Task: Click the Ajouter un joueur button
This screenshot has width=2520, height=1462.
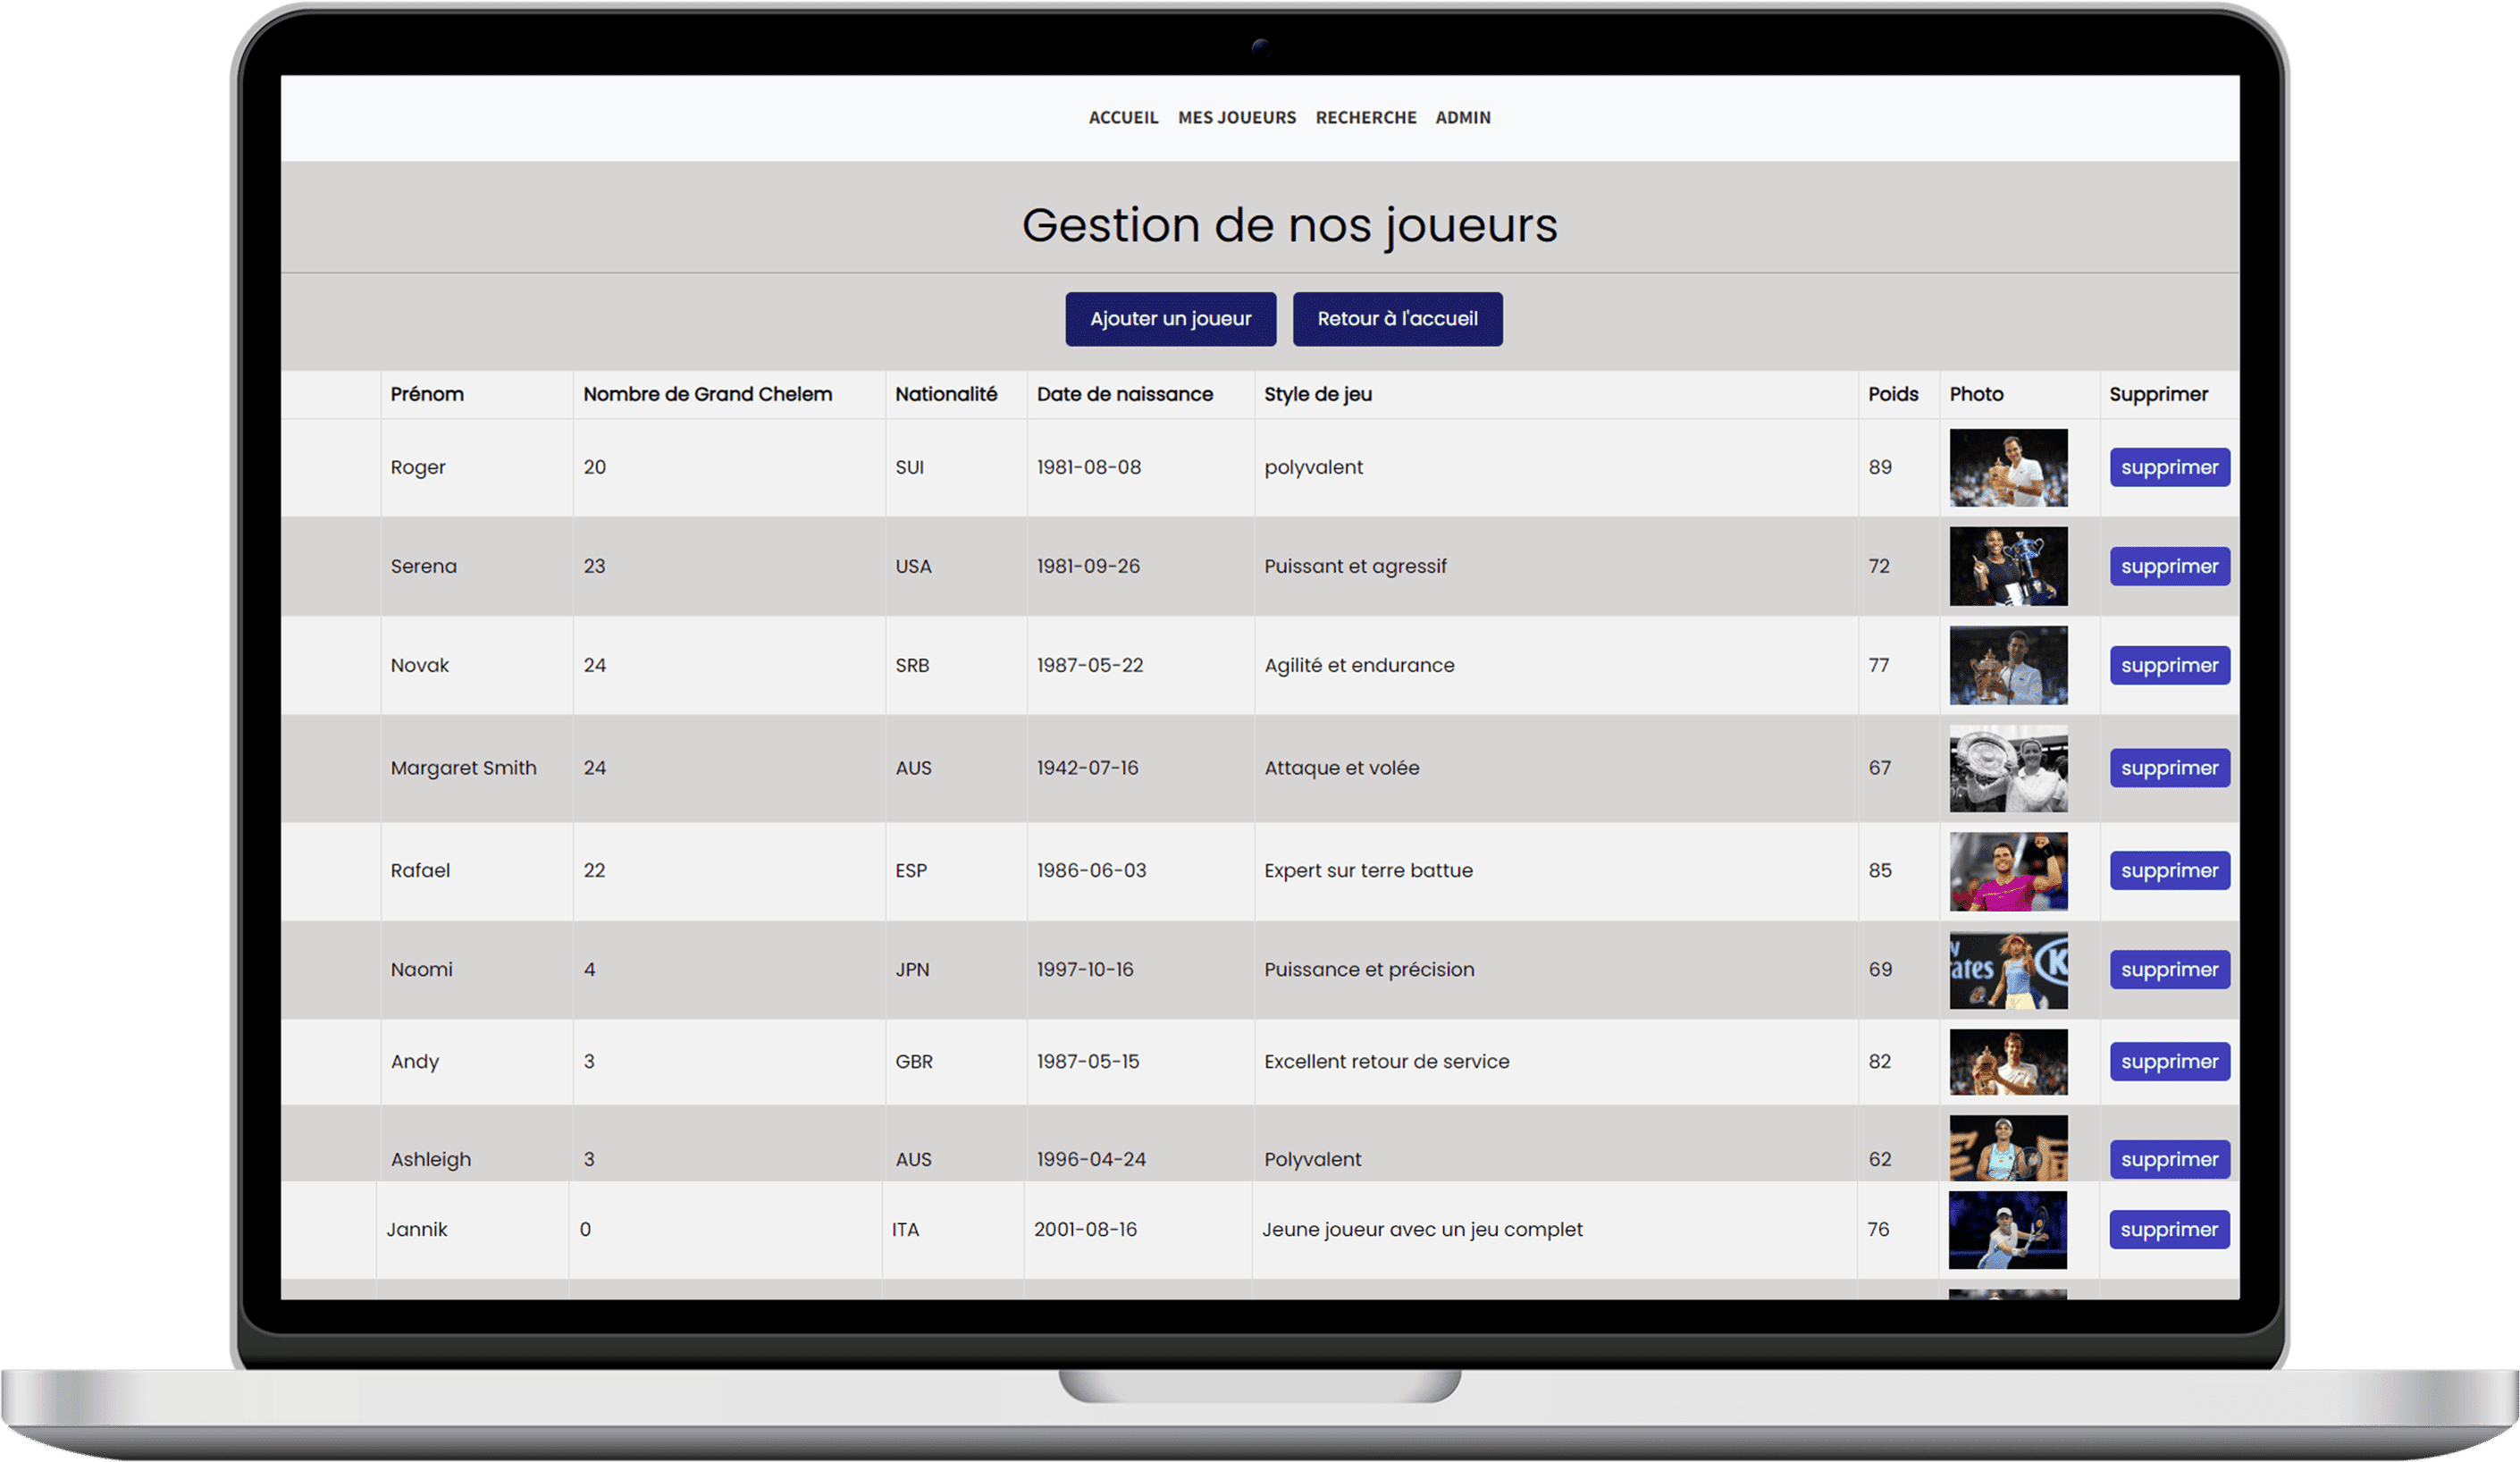Action: 1170,319
